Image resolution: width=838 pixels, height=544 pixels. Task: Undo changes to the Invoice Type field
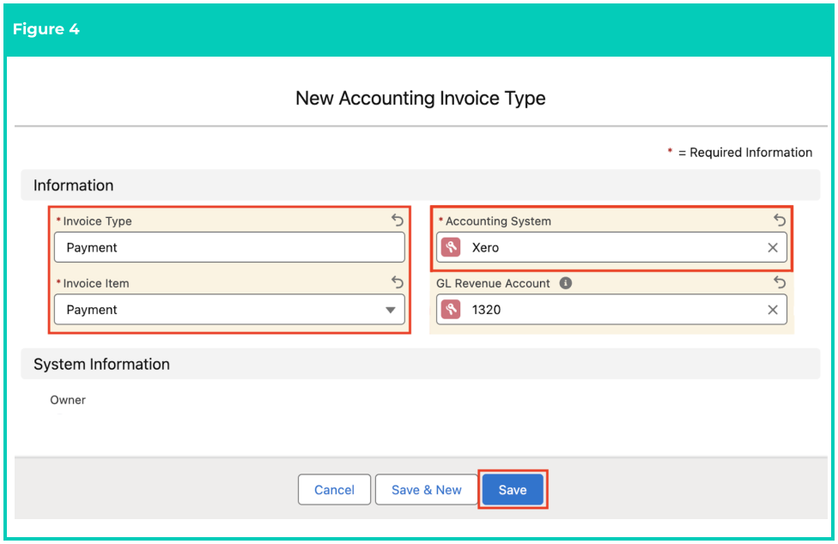pyautogui.click(x=397, y=220)
